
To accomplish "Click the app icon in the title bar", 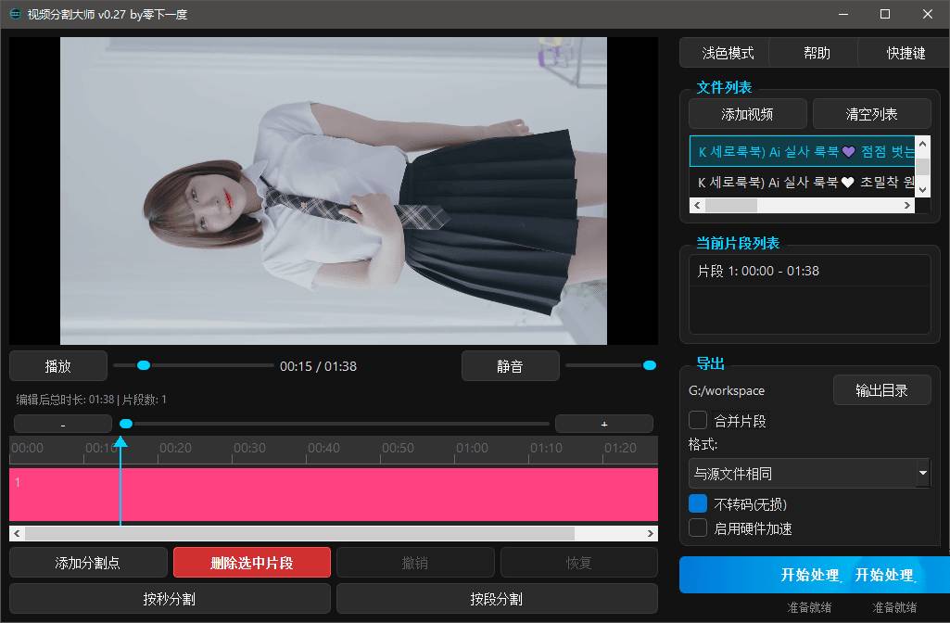I will coord(14,14).
